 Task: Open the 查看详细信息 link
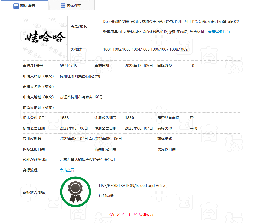[x=219, y=32]
